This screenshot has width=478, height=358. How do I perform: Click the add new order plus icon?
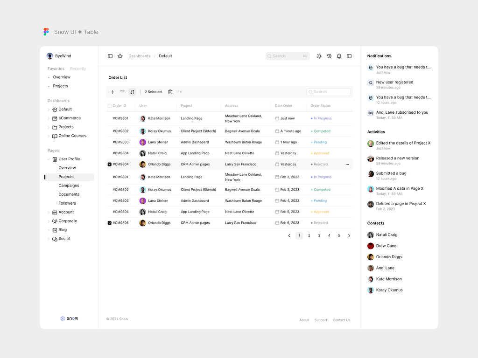tap(112, 92)
